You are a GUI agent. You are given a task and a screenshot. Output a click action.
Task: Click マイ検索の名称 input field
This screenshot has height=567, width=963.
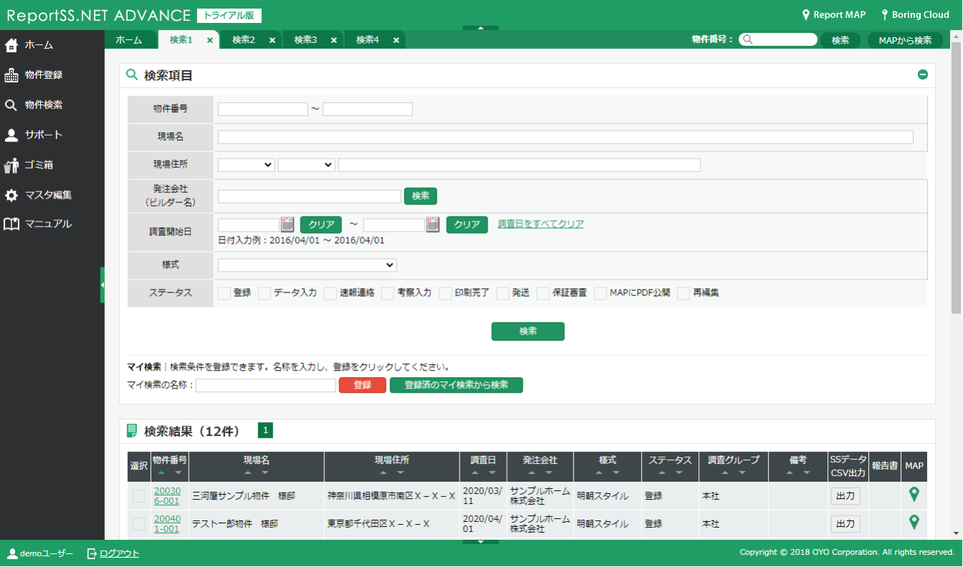pos(266,386)
